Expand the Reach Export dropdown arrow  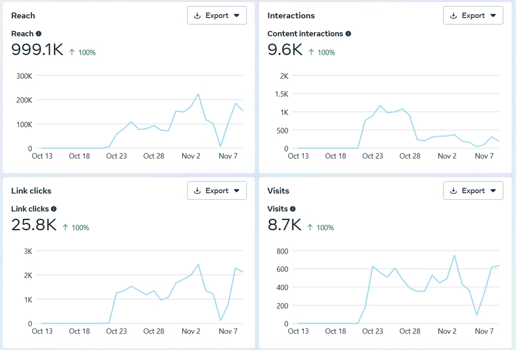[x=236, y=16]
